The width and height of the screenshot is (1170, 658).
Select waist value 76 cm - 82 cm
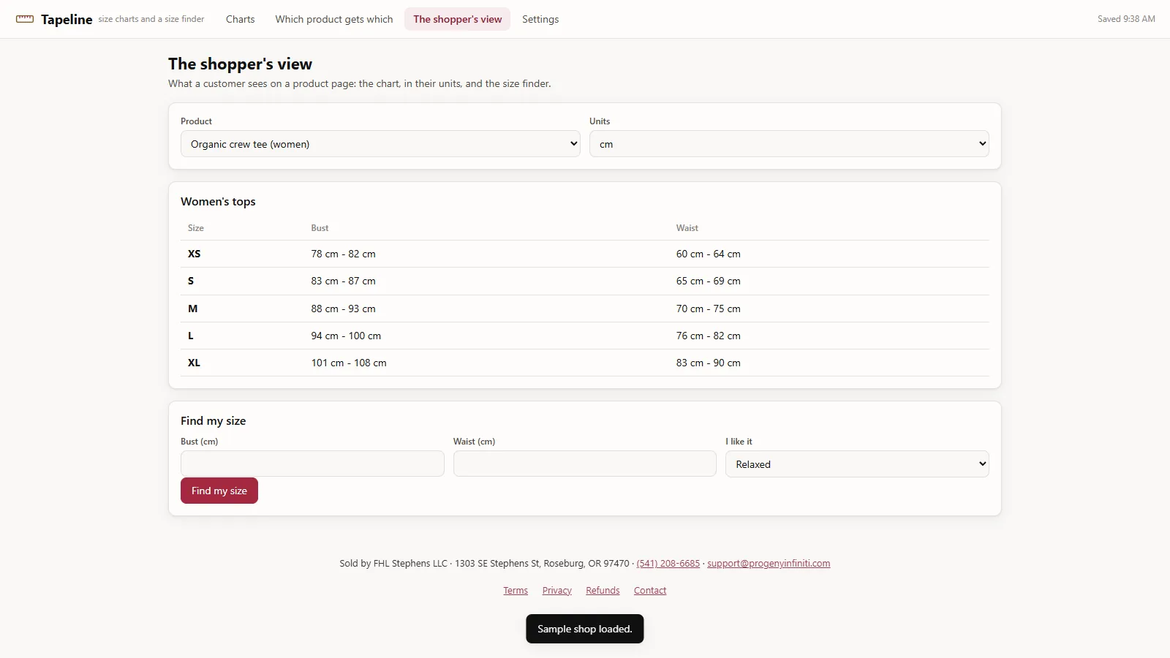(x=708, y=336)
